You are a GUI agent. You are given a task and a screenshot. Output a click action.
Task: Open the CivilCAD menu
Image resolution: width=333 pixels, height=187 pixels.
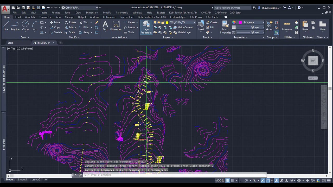point(206,12)
